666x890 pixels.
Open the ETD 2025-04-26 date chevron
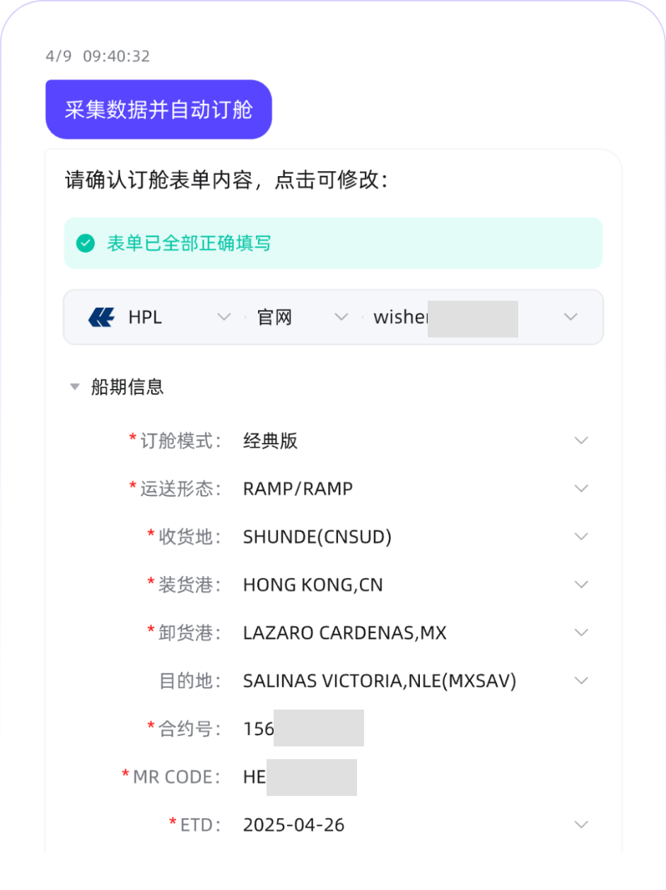pos(581,825)
